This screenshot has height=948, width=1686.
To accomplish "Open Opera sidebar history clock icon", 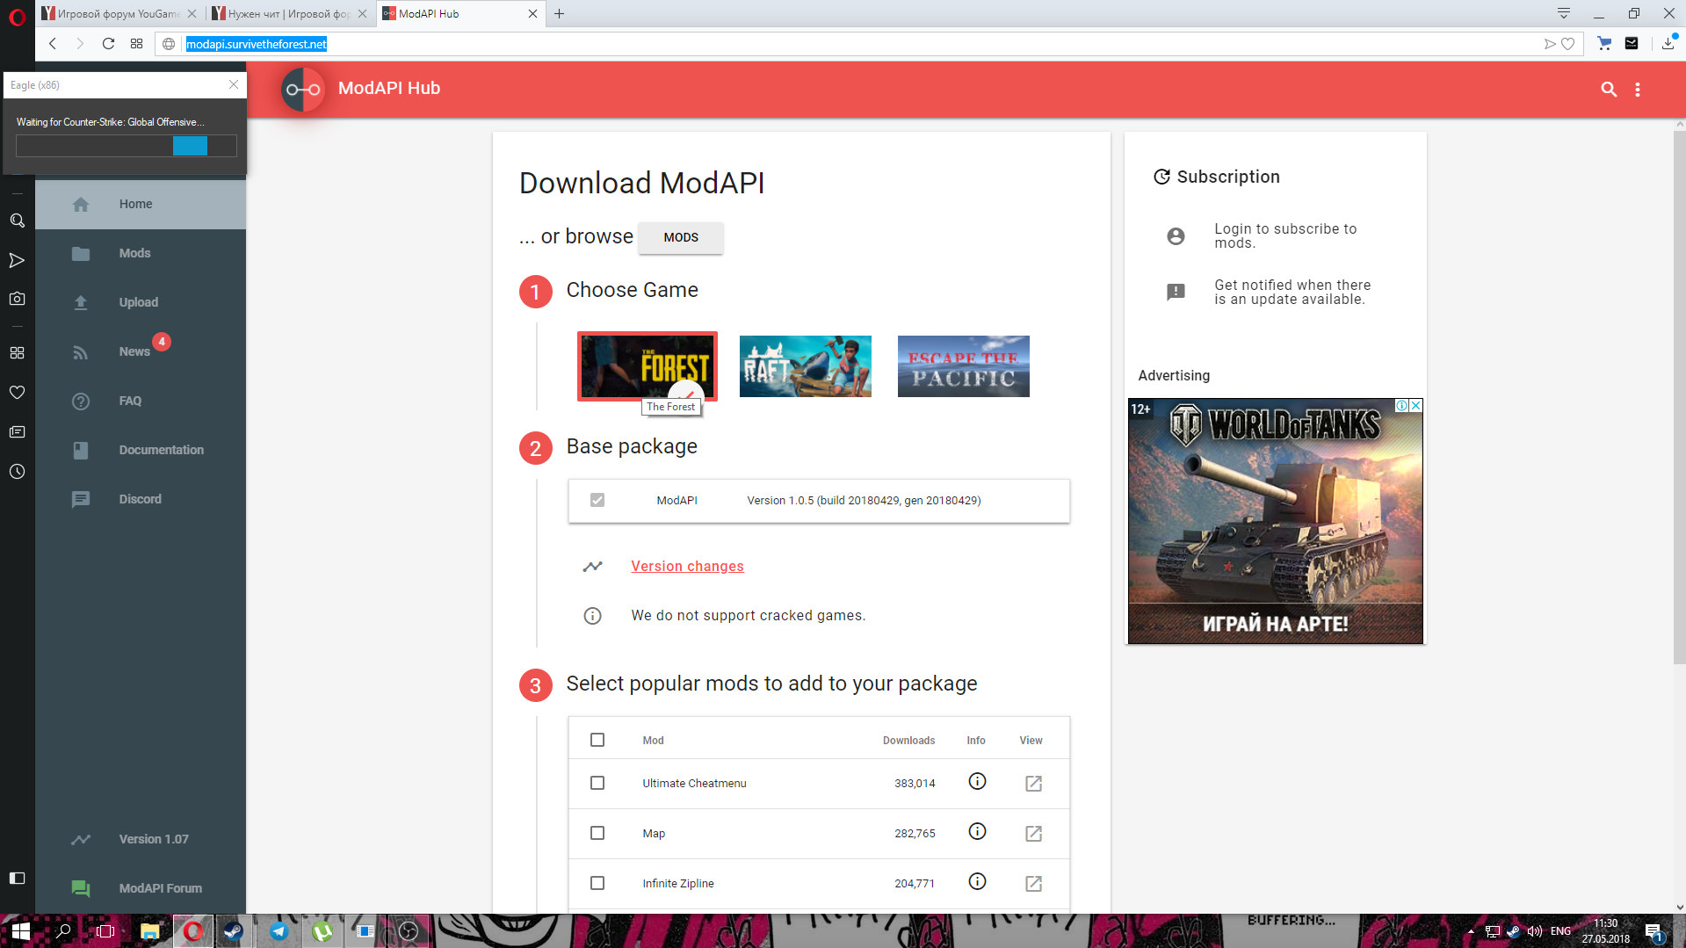I will pos(17,472).
